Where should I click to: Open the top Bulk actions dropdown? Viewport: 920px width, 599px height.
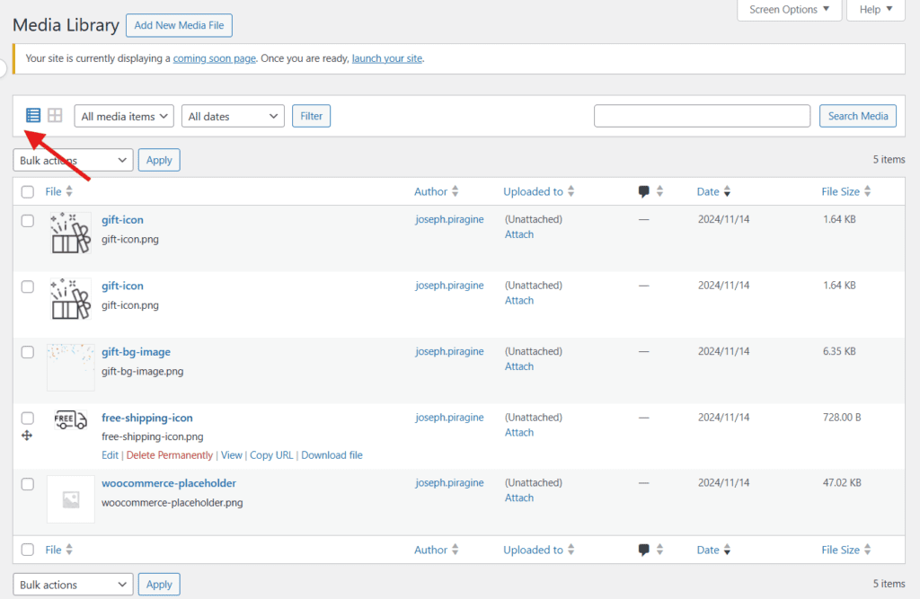[x=73, y=160]
